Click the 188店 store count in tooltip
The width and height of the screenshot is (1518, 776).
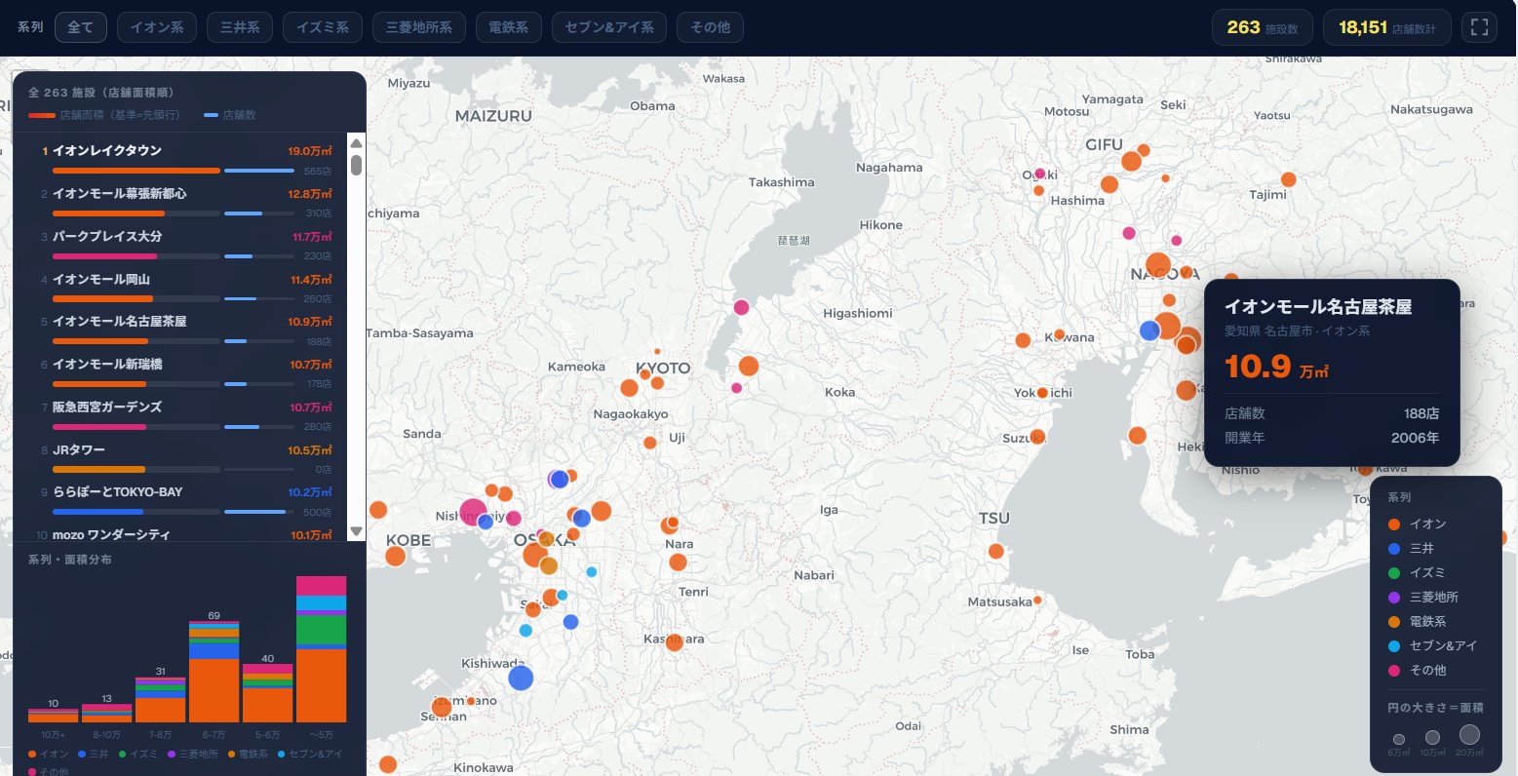coord(1421,413)
